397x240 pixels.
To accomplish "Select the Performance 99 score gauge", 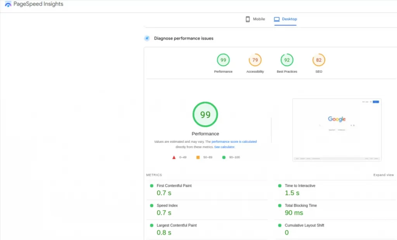I will (x=223, y=60).
